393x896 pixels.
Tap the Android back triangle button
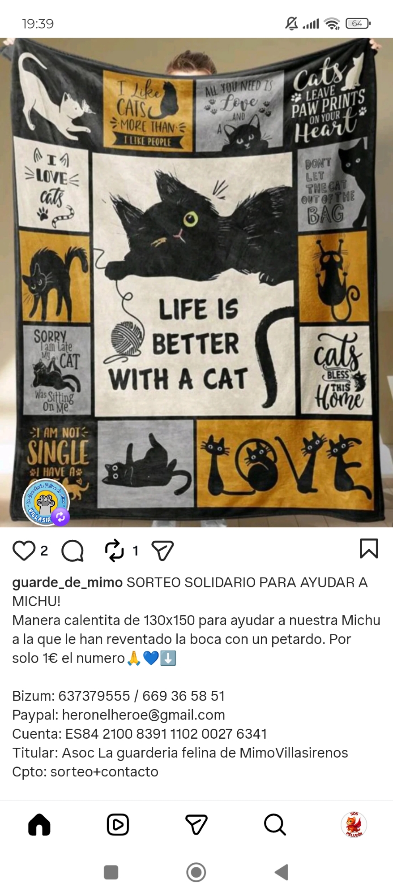[281, 872]
